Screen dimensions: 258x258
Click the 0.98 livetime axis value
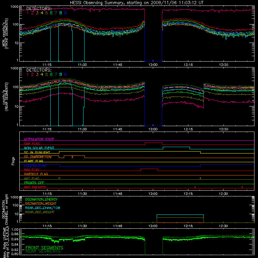point(15,234)
